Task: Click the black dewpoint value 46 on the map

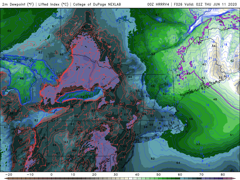Action: 178,75
